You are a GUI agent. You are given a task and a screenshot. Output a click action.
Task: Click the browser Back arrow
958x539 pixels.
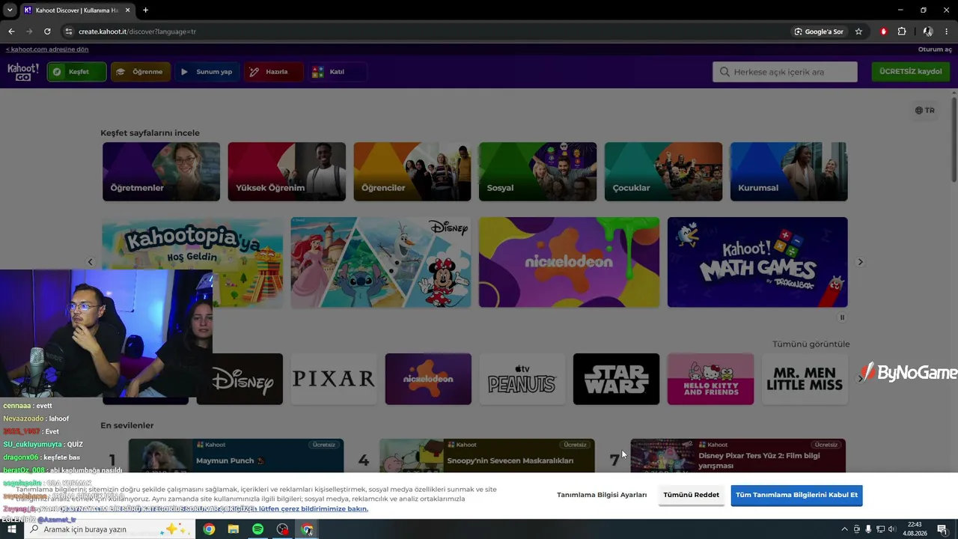pos(11,31)
